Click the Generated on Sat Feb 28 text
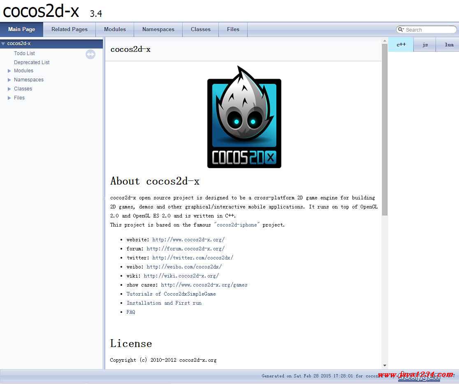 [307, 376]
